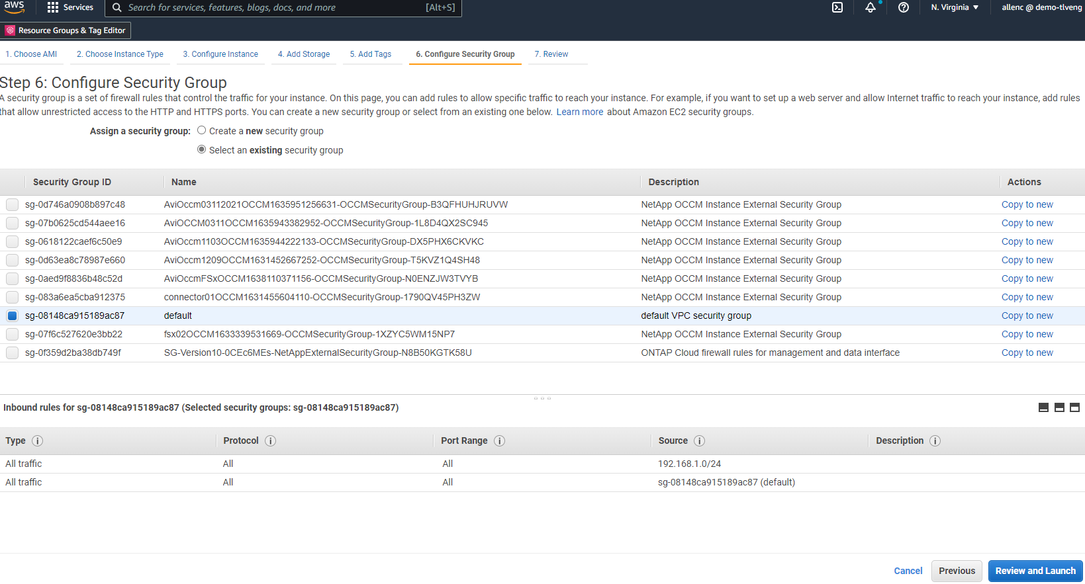This screenshot has height=584, width=1085.
Task: Expand the N. Virginia region dropdown
Action: pos(955,7)
